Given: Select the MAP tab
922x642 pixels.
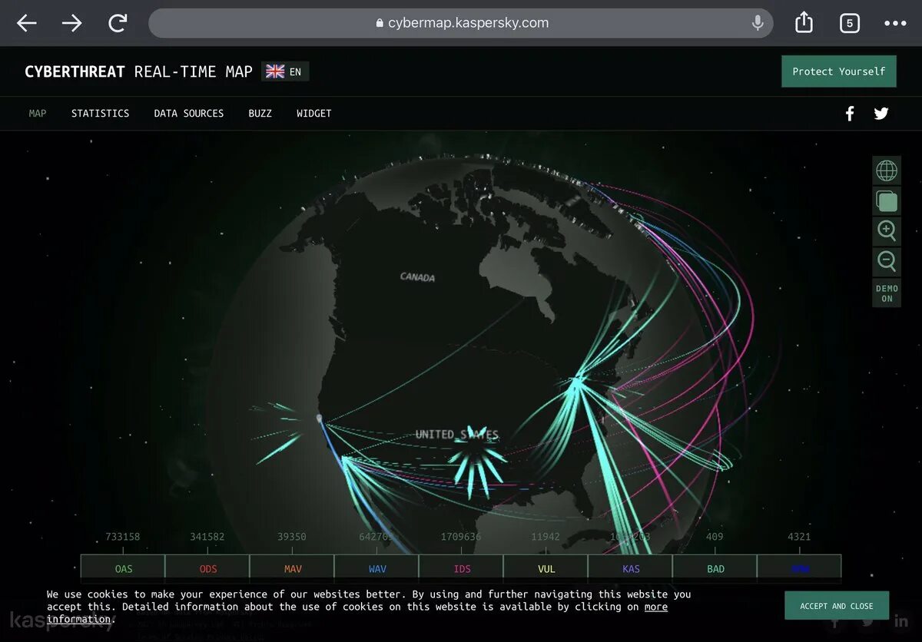Looking at the screenshot, I should [x=38, y=113].
